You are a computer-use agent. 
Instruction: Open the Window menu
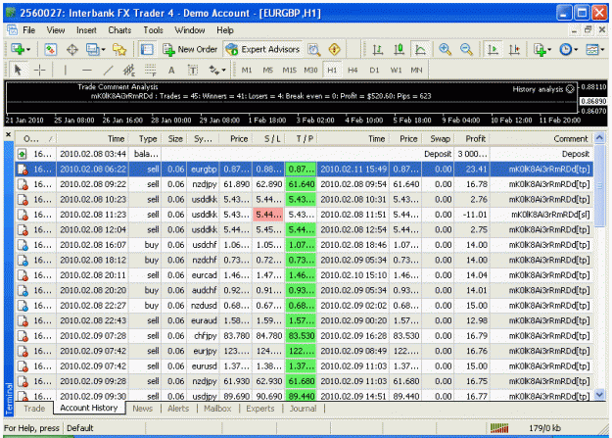[190, 30]
